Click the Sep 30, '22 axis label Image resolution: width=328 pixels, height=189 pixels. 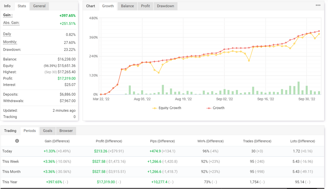[307, 99]
